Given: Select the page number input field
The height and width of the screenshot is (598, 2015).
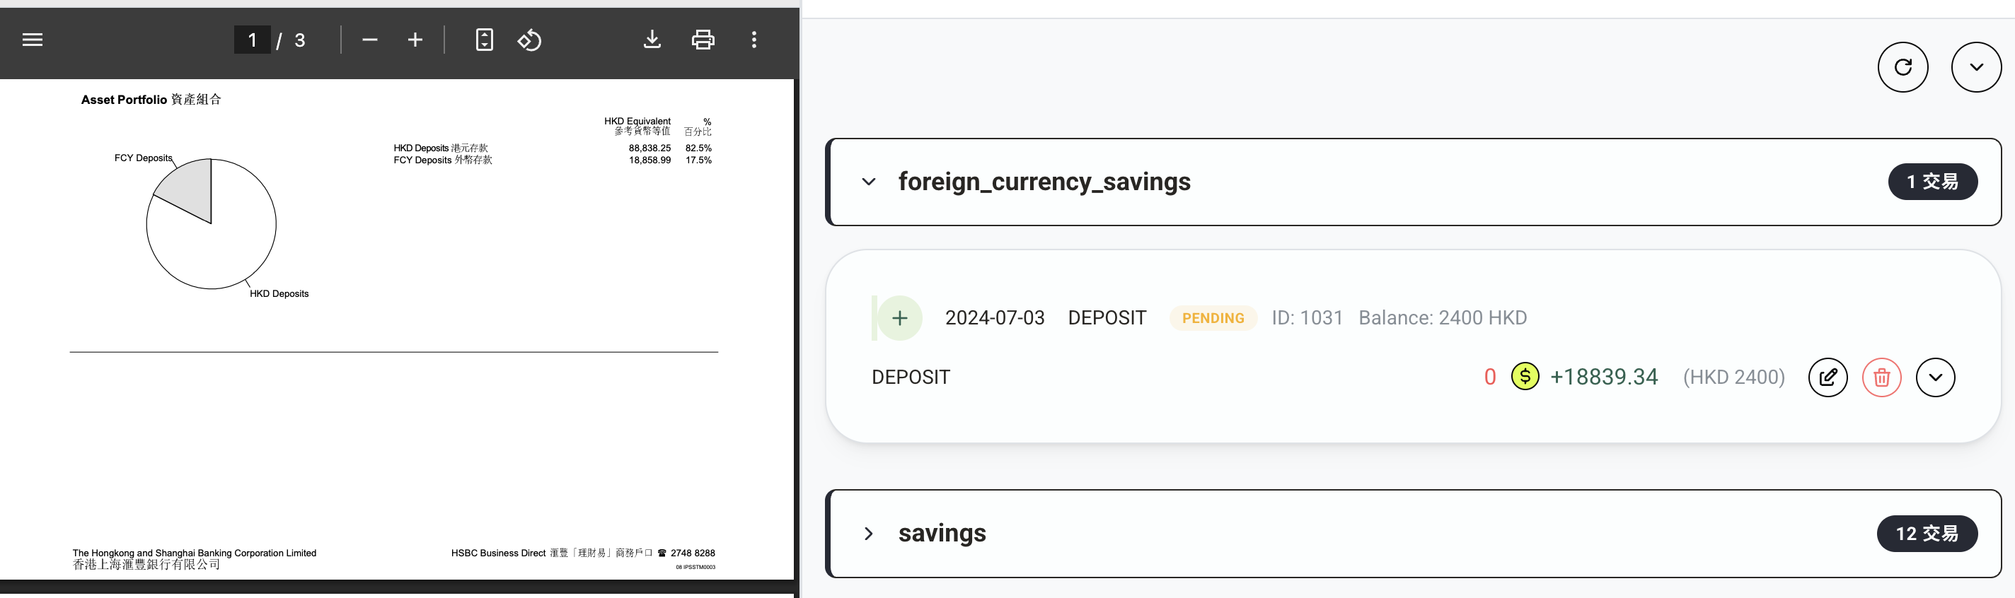Looking at the screenshot, I should [252, 39].
